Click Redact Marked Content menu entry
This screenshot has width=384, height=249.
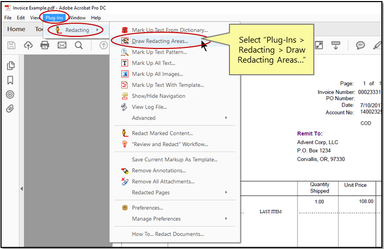coord(162,133)
